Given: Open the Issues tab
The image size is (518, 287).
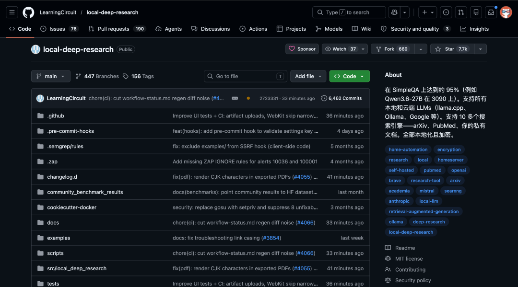Looking at the screenshot, I should pyautogui.click(x=59, y=29).
